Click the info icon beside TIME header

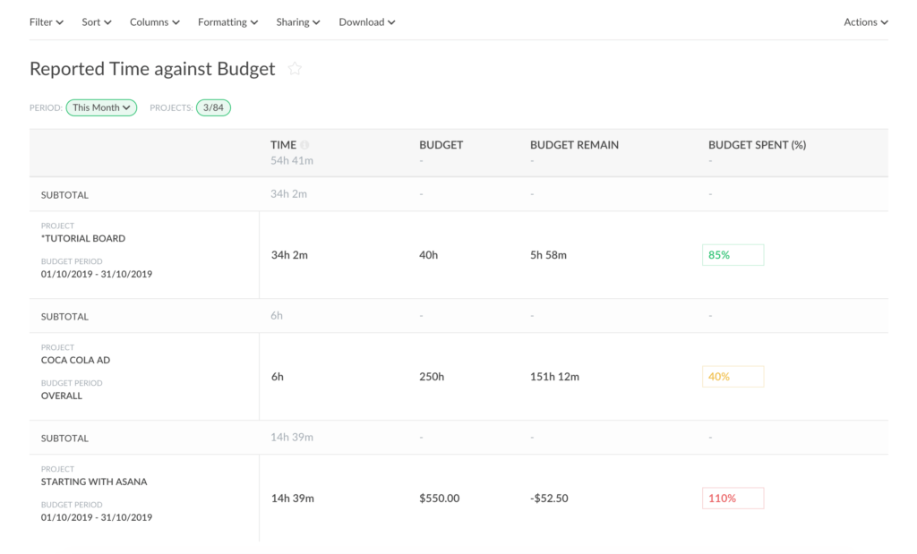[304, 143]
